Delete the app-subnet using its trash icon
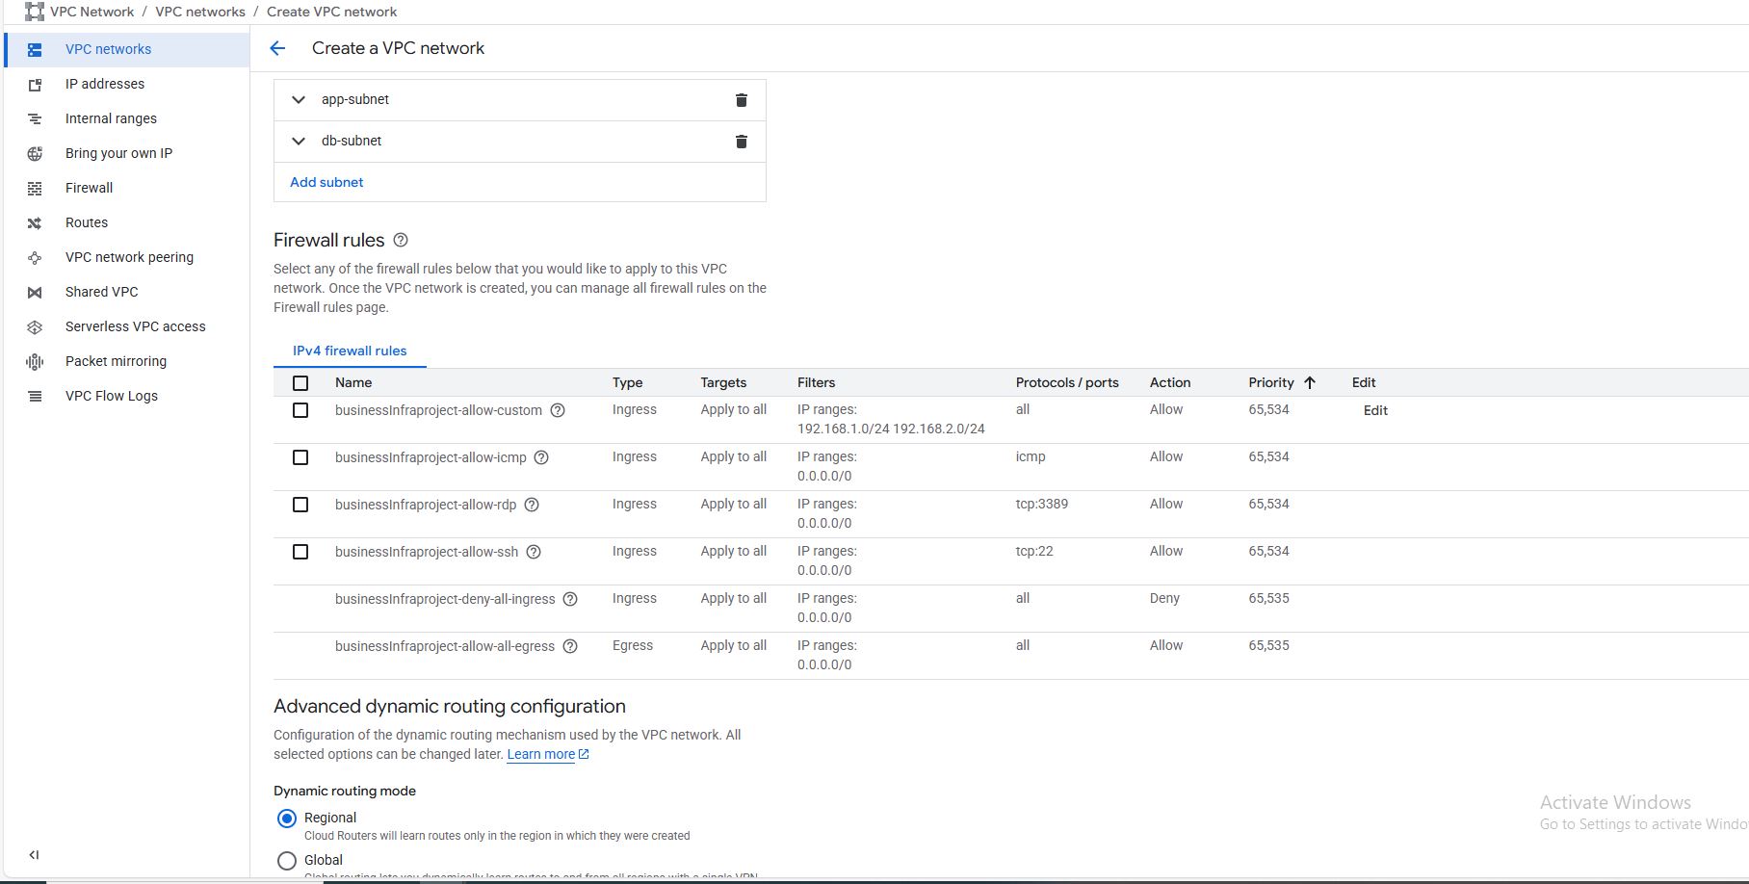Viewport: 1749px width, 884px height. (x=742, y=100)
